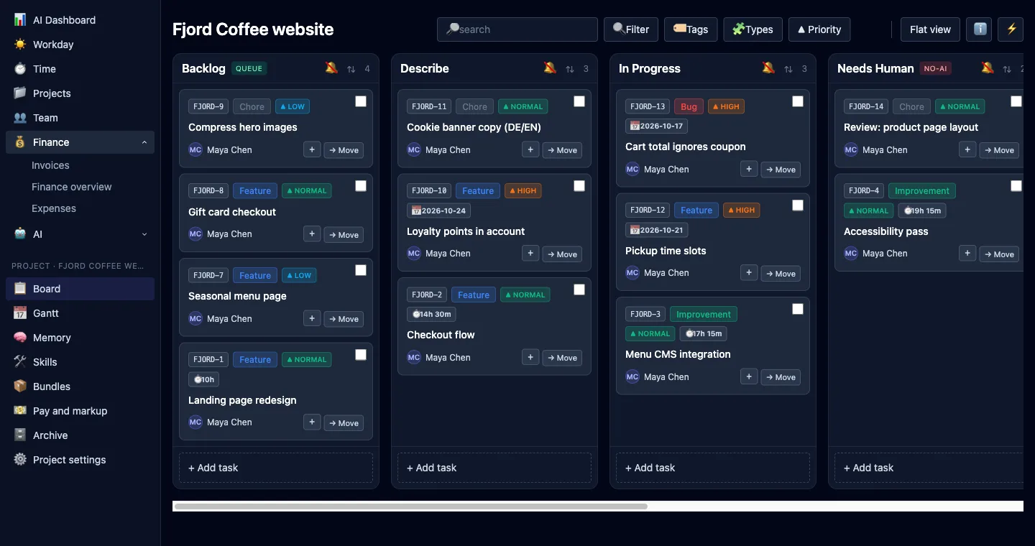Check the Menu CMS integration card checkbox

click(798, 309)
